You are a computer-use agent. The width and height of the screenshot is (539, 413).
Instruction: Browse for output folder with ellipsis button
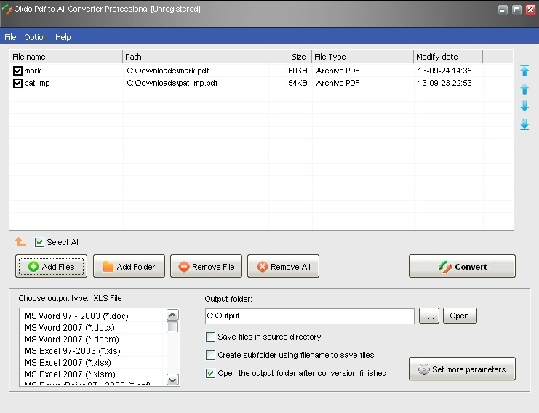[x=429, y=316]
